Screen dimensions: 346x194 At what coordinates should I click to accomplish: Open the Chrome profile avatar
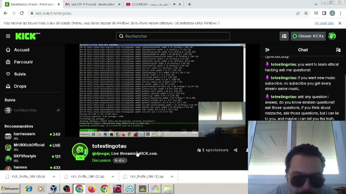pos(332,13)
